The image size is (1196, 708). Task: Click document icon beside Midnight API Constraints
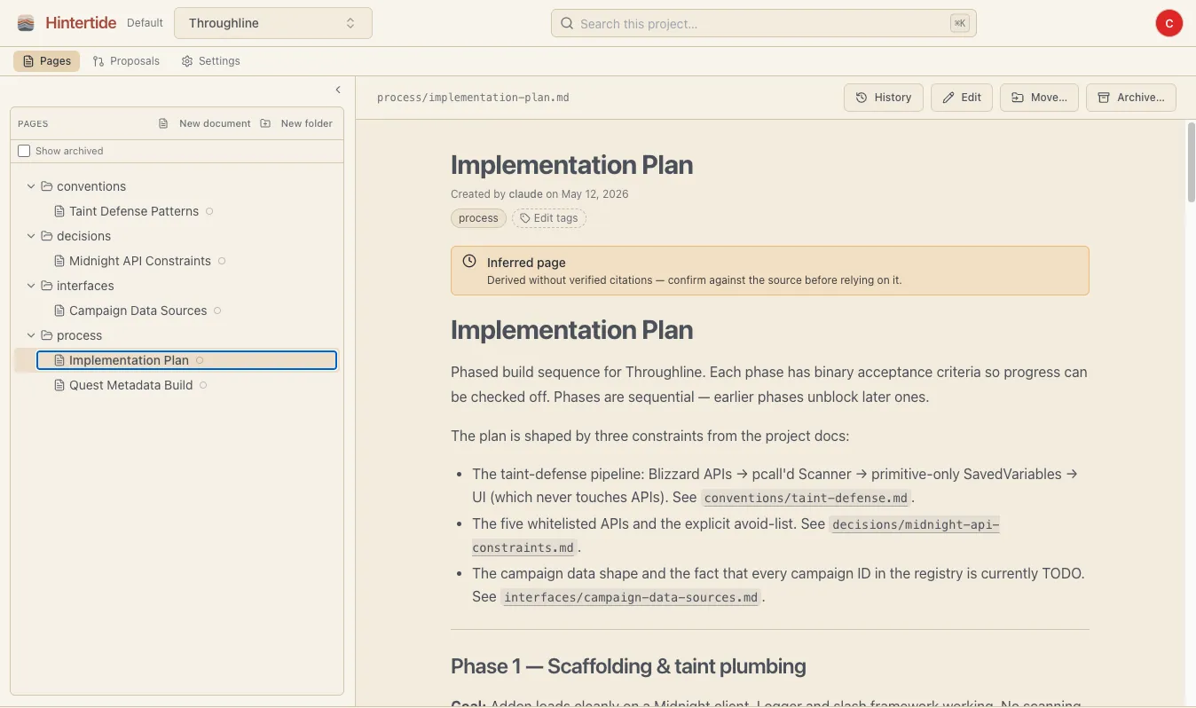[x=59, y=261]
